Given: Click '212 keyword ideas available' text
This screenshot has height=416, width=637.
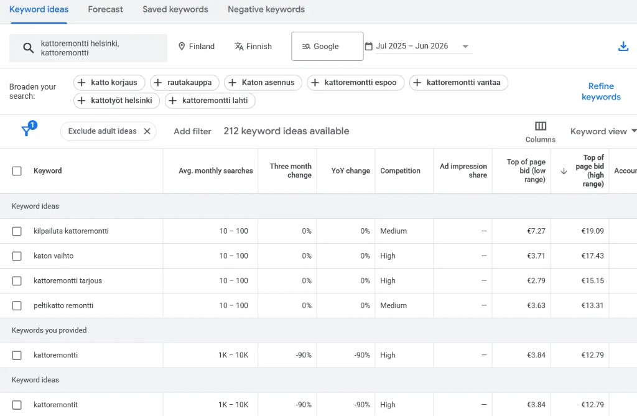Looking at the screenshot, I should click(286, 131).
